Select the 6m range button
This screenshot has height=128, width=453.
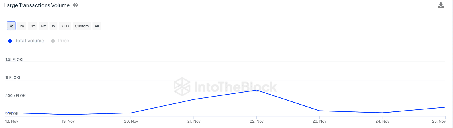click(x=44, y=26)
